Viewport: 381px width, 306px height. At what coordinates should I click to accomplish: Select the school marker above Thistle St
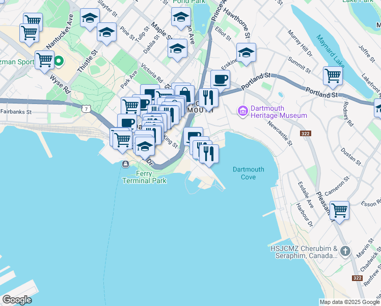click(106, 32)
